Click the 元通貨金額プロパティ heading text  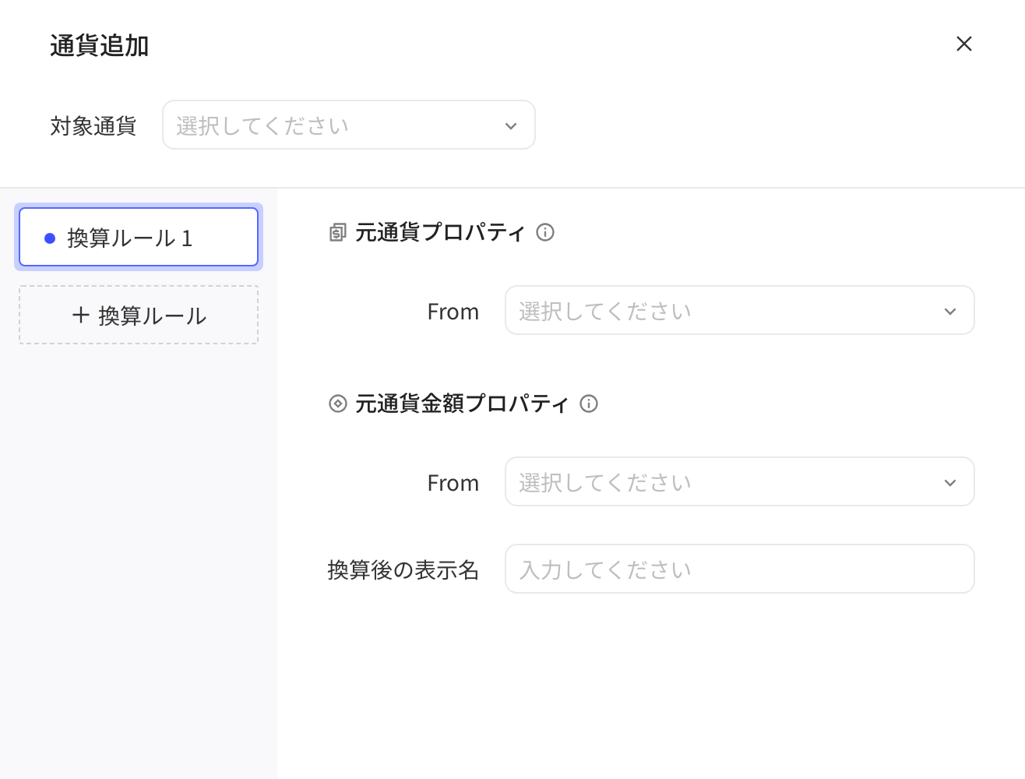463,404
